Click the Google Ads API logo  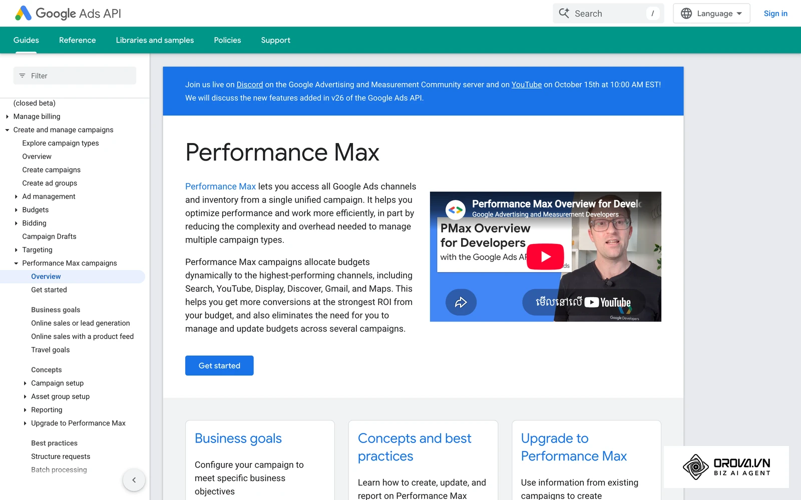(68, 13)
